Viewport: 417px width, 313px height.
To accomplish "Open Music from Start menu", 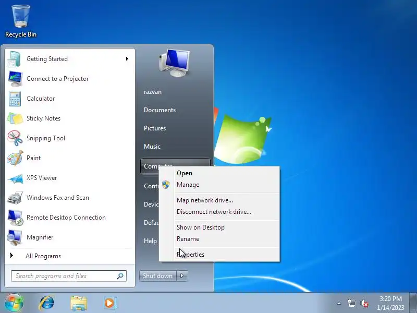I will point(152,147).
